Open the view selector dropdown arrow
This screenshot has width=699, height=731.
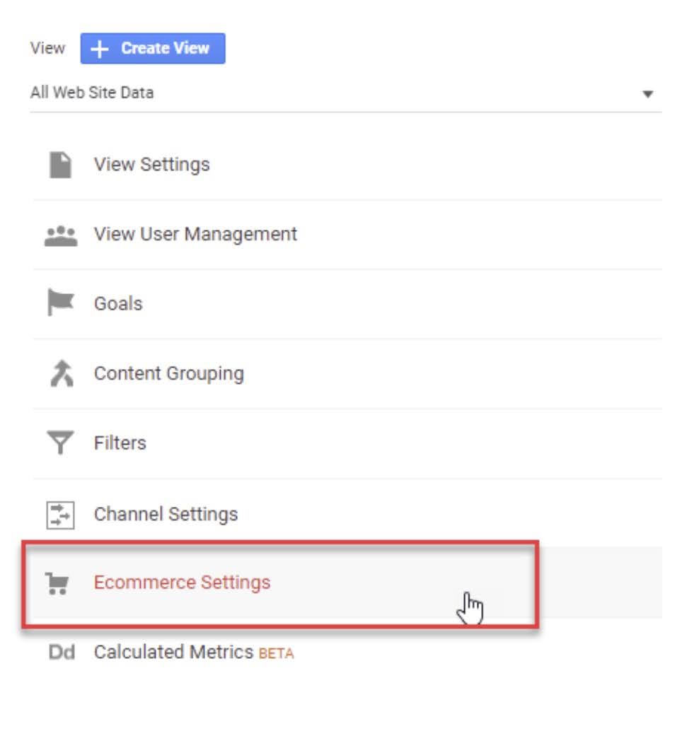647,94
